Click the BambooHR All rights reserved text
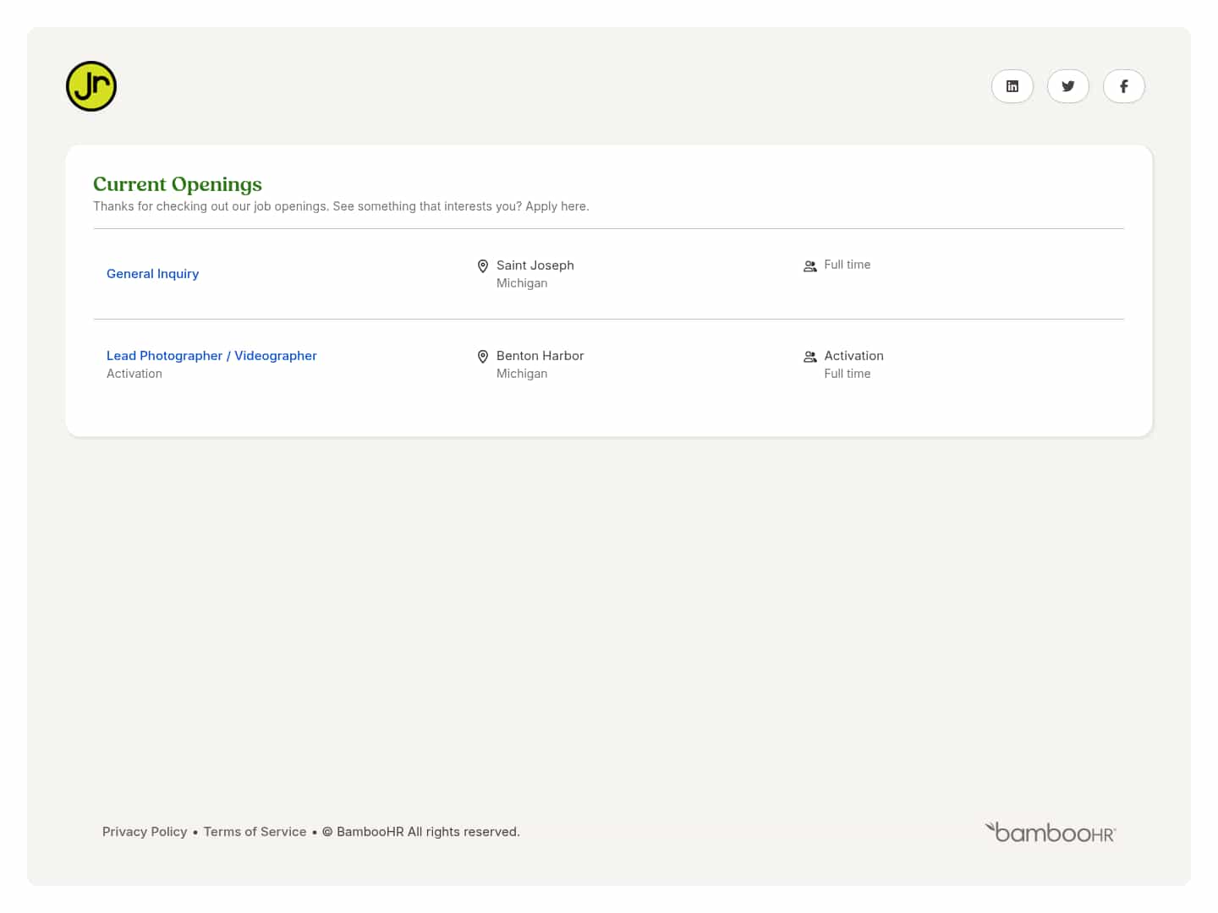 427,832
